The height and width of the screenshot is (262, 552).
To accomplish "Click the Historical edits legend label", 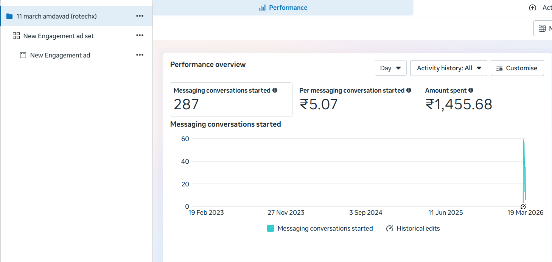I will [x=418, y=228].
